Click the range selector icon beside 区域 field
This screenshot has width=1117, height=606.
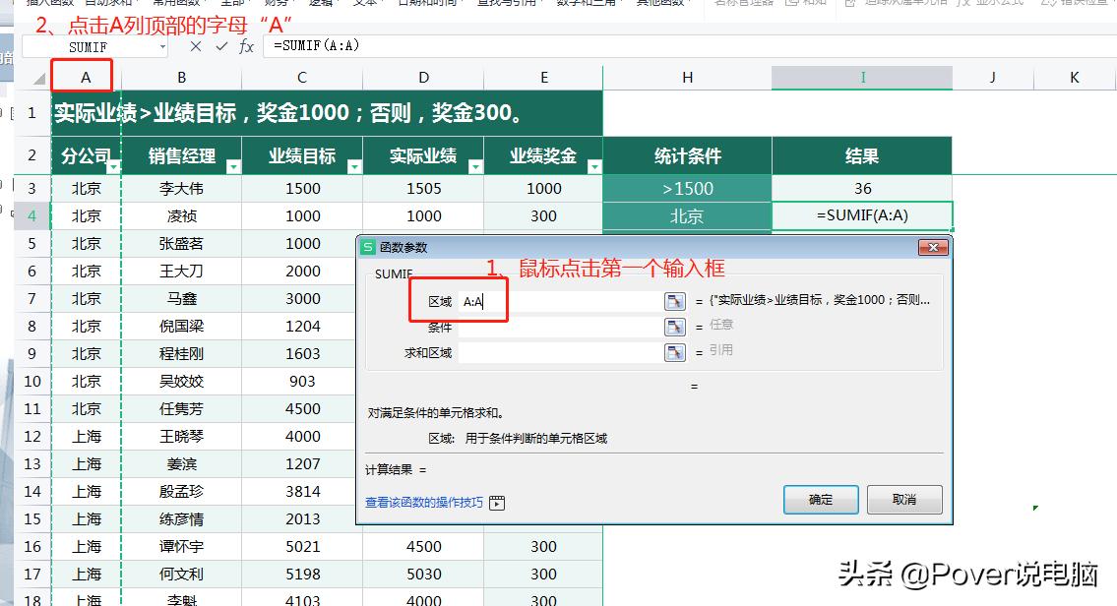pyautogui.click(x=676, y=301)
